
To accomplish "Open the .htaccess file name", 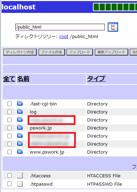I will [40, 176].
